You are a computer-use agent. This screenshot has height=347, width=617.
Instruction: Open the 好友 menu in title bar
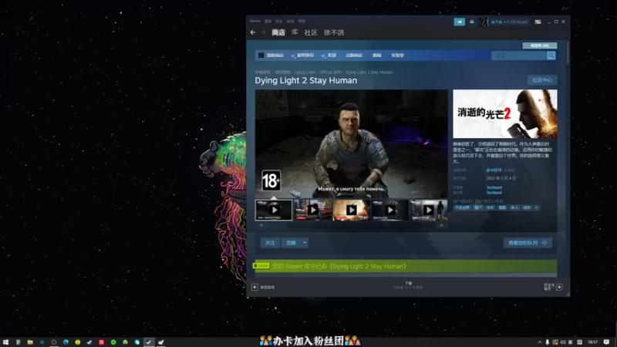click(279, 22)
